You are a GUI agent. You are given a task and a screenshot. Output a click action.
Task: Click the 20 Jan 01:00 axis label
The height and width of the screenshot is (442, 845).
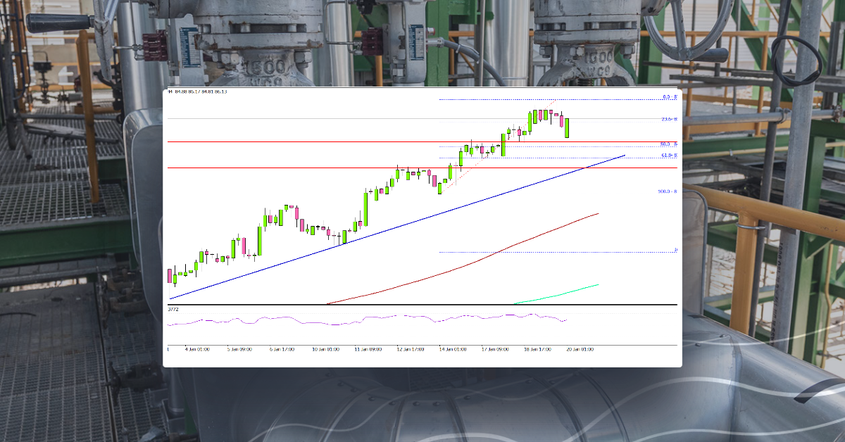point(583,347)
